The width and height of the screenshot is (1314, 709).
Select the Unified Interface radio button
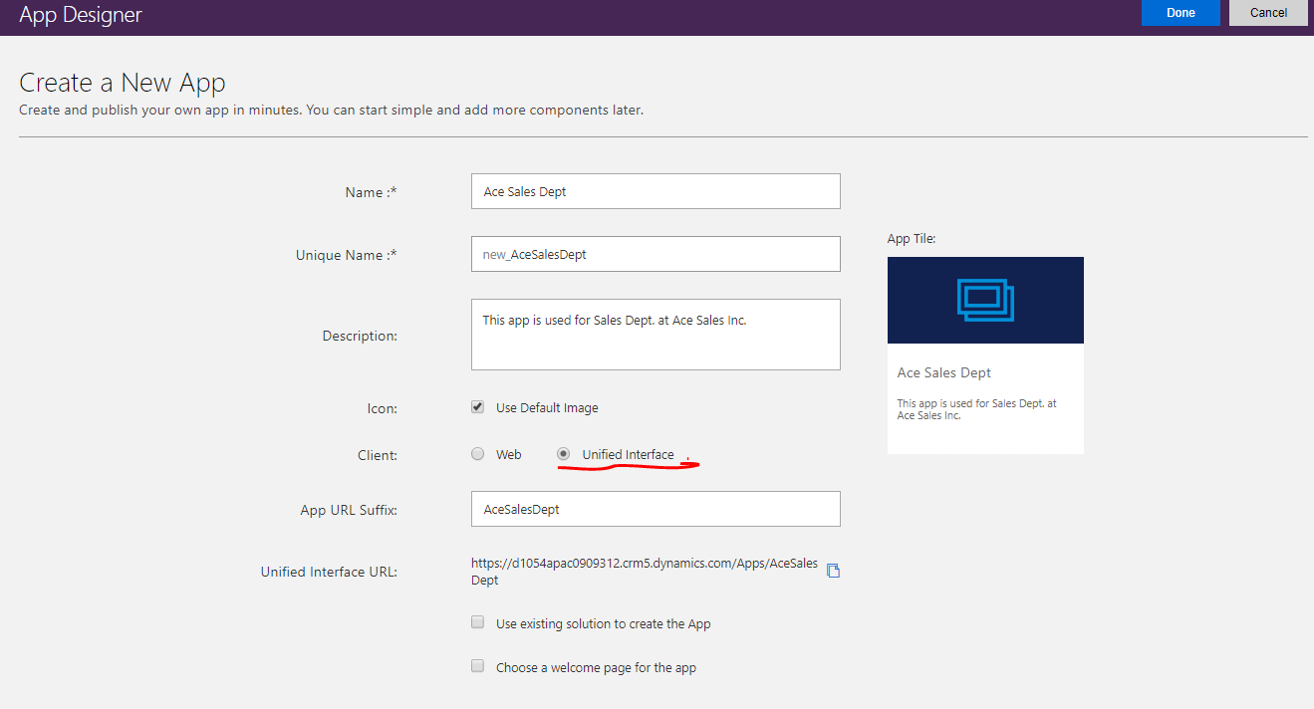point(564,454)
